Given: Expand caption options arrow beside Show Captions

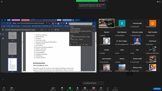Looking at the screenshot, I should coord(88,88).
